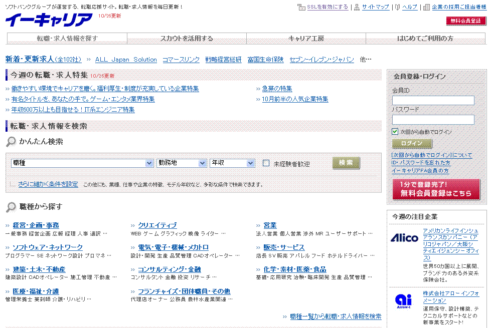The image size is (489, 328).
Task: Click the magnifier icon beside 職種から探す
Action: click(11, 207)
